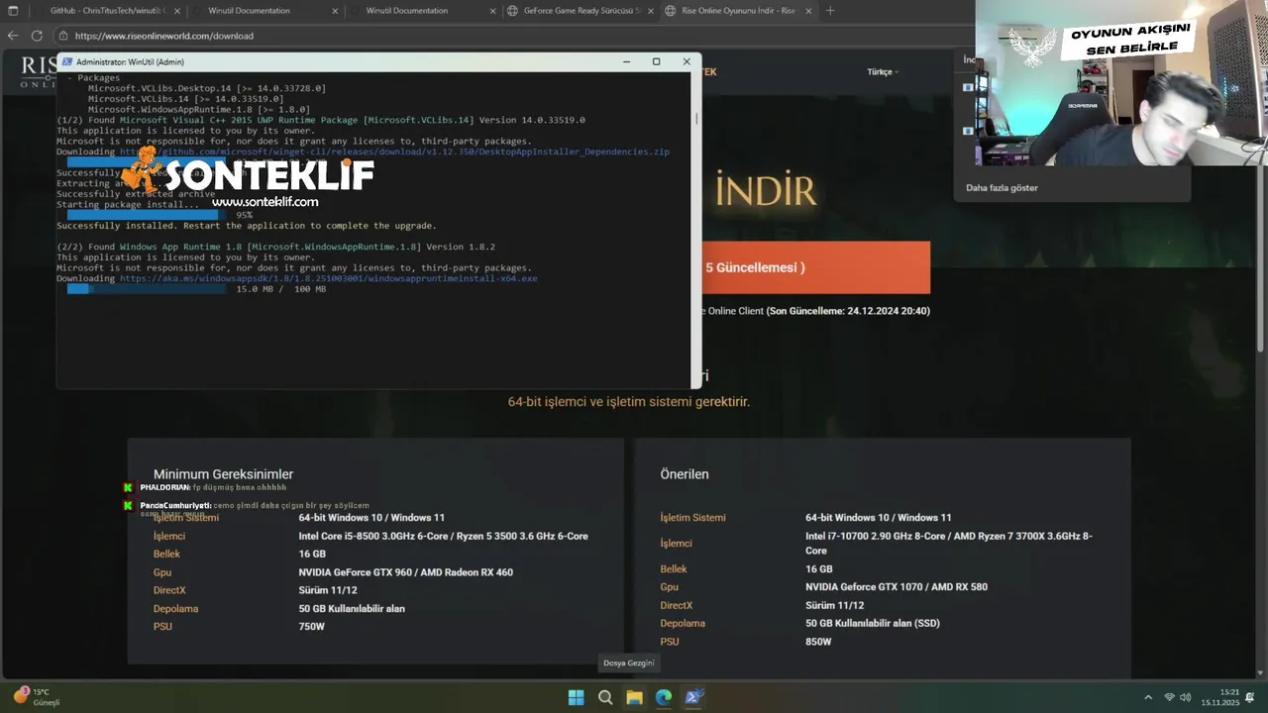Click the WinUtil terminal title bar icon
The width and height of the screenshot is (1268, 713).
click(67, 61)
